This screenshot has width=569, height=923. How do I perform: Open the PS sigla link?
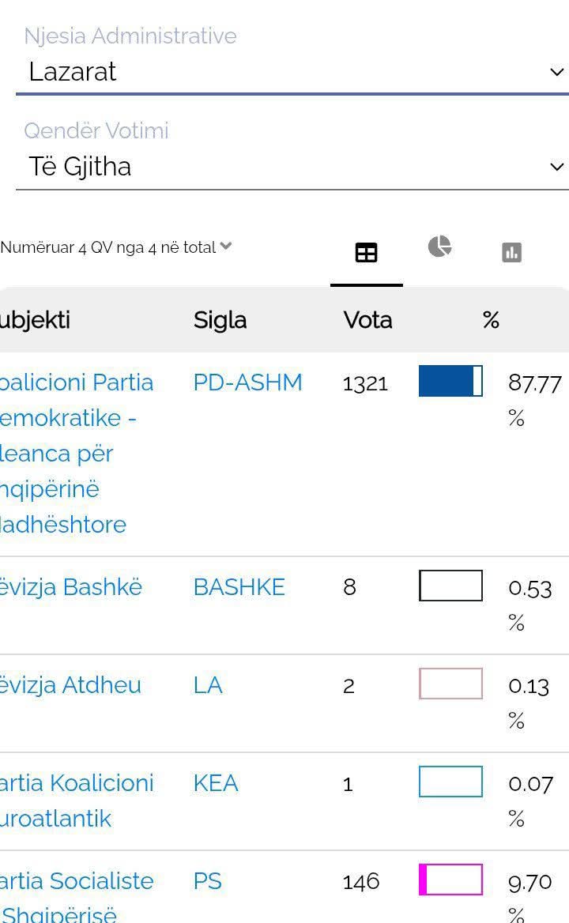coord(207,881)
